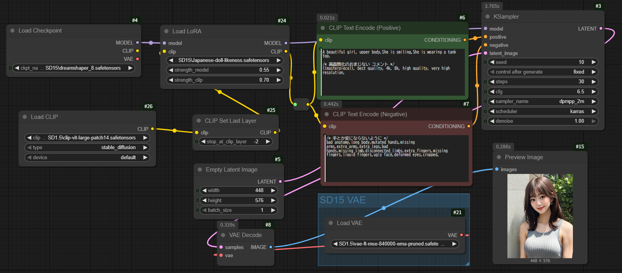Open the ckpt_name dreamshaper_8 checkpoint selector
The image size is (622, 273).
tap(74, 68)
